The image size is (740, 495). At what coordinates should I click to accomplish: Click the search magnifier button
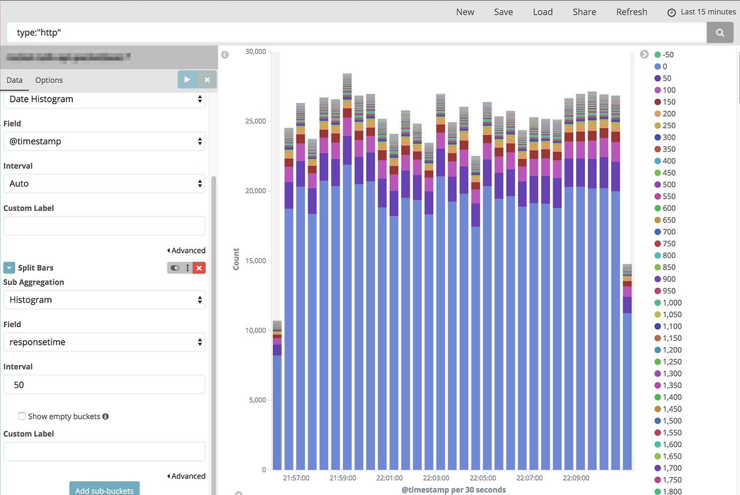coord(720,33)
